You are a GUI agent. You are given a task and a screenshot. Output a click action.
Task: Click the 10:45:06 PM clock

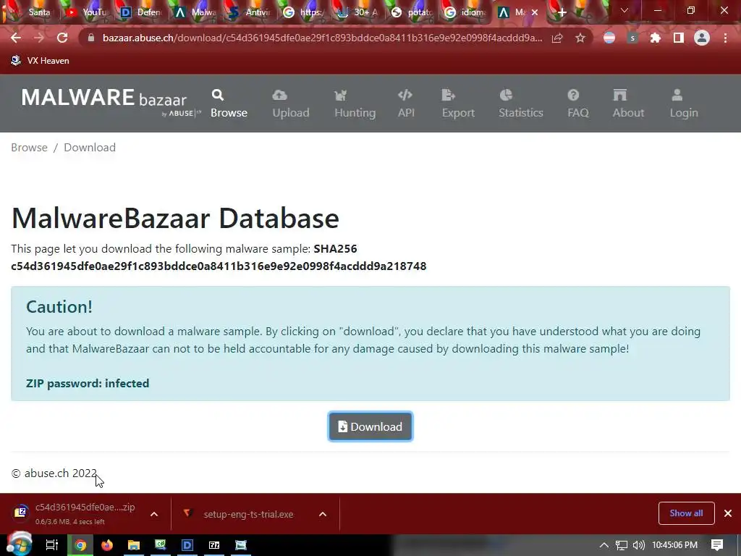coord(675,545)
